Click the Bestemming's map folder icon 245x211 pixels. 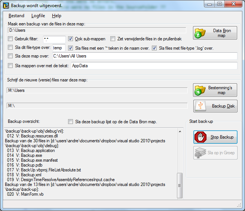tap(201, 90)
